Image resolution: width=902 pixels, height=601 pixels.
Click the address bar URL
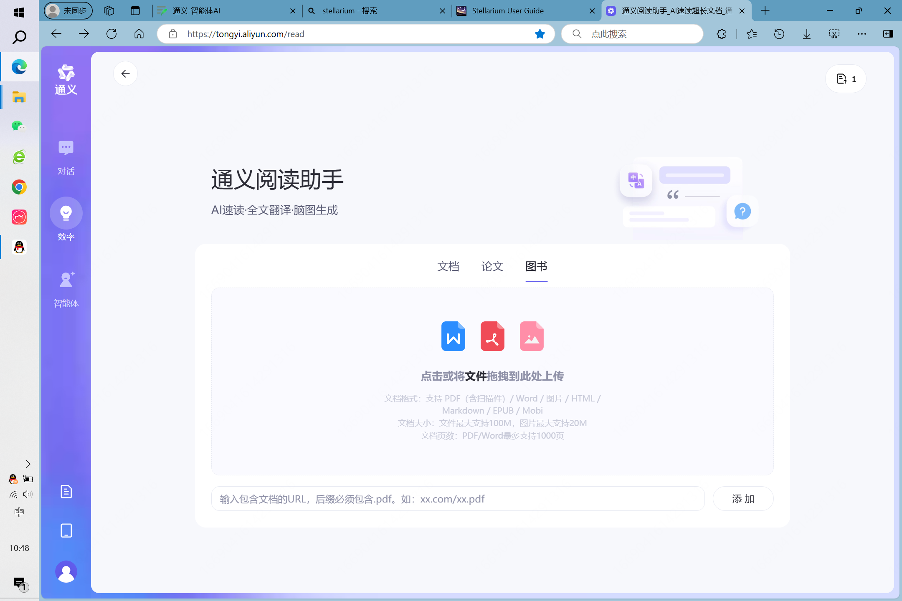tap(246, 34)
